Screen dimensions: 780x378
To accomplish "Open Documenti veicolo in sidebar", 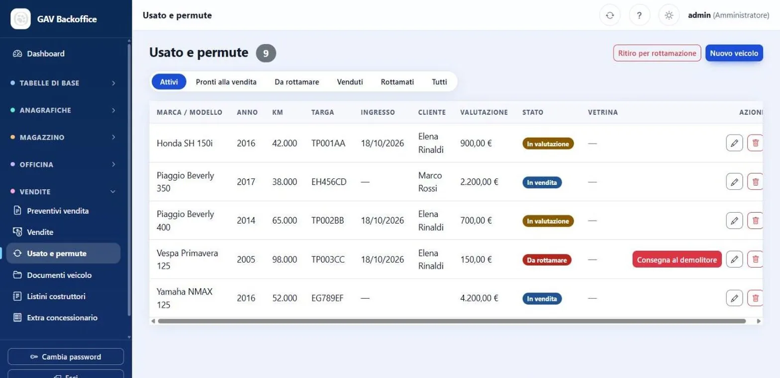I will [64, 275].
